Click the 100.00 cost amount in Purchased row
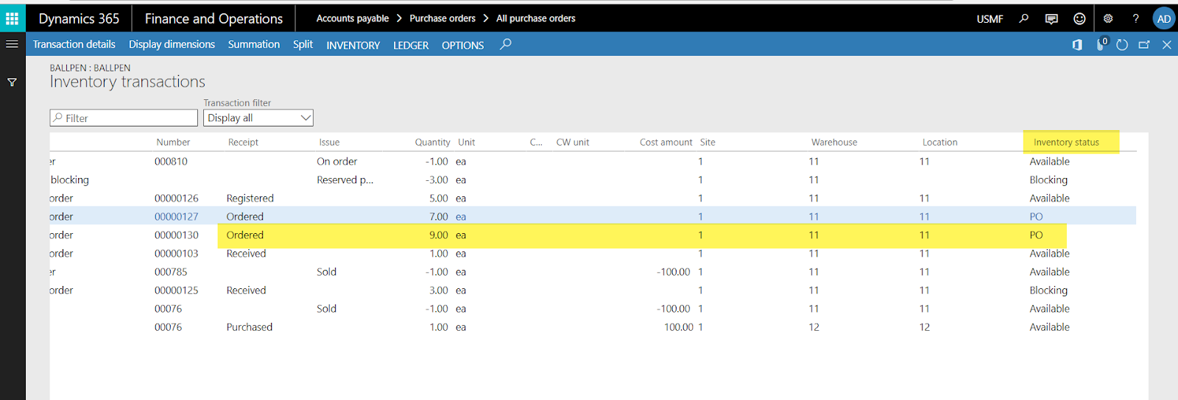Screen dimensions: 1178x400 679,326
